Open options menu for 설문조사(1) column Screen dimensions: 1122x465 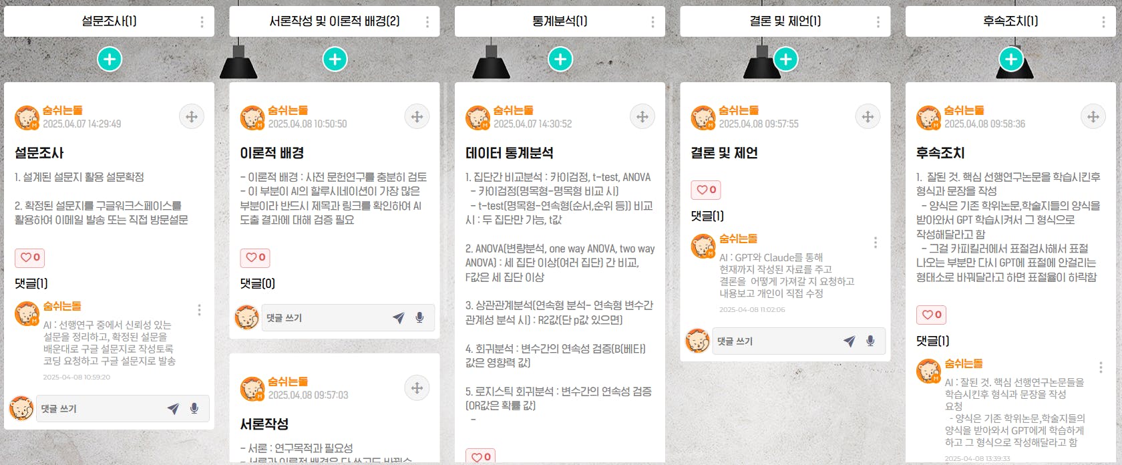click(202, 22)
